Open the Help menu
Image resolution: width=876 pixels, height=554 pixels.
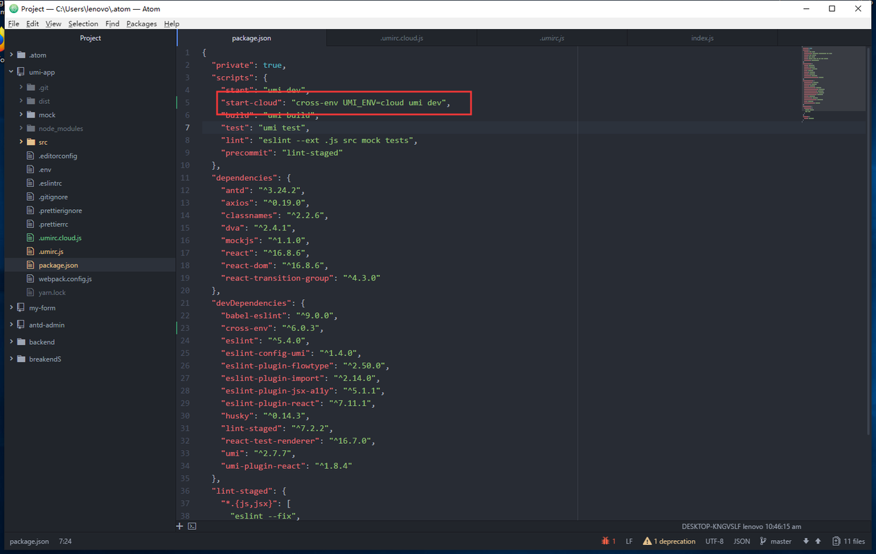click(x=172, y=24)
